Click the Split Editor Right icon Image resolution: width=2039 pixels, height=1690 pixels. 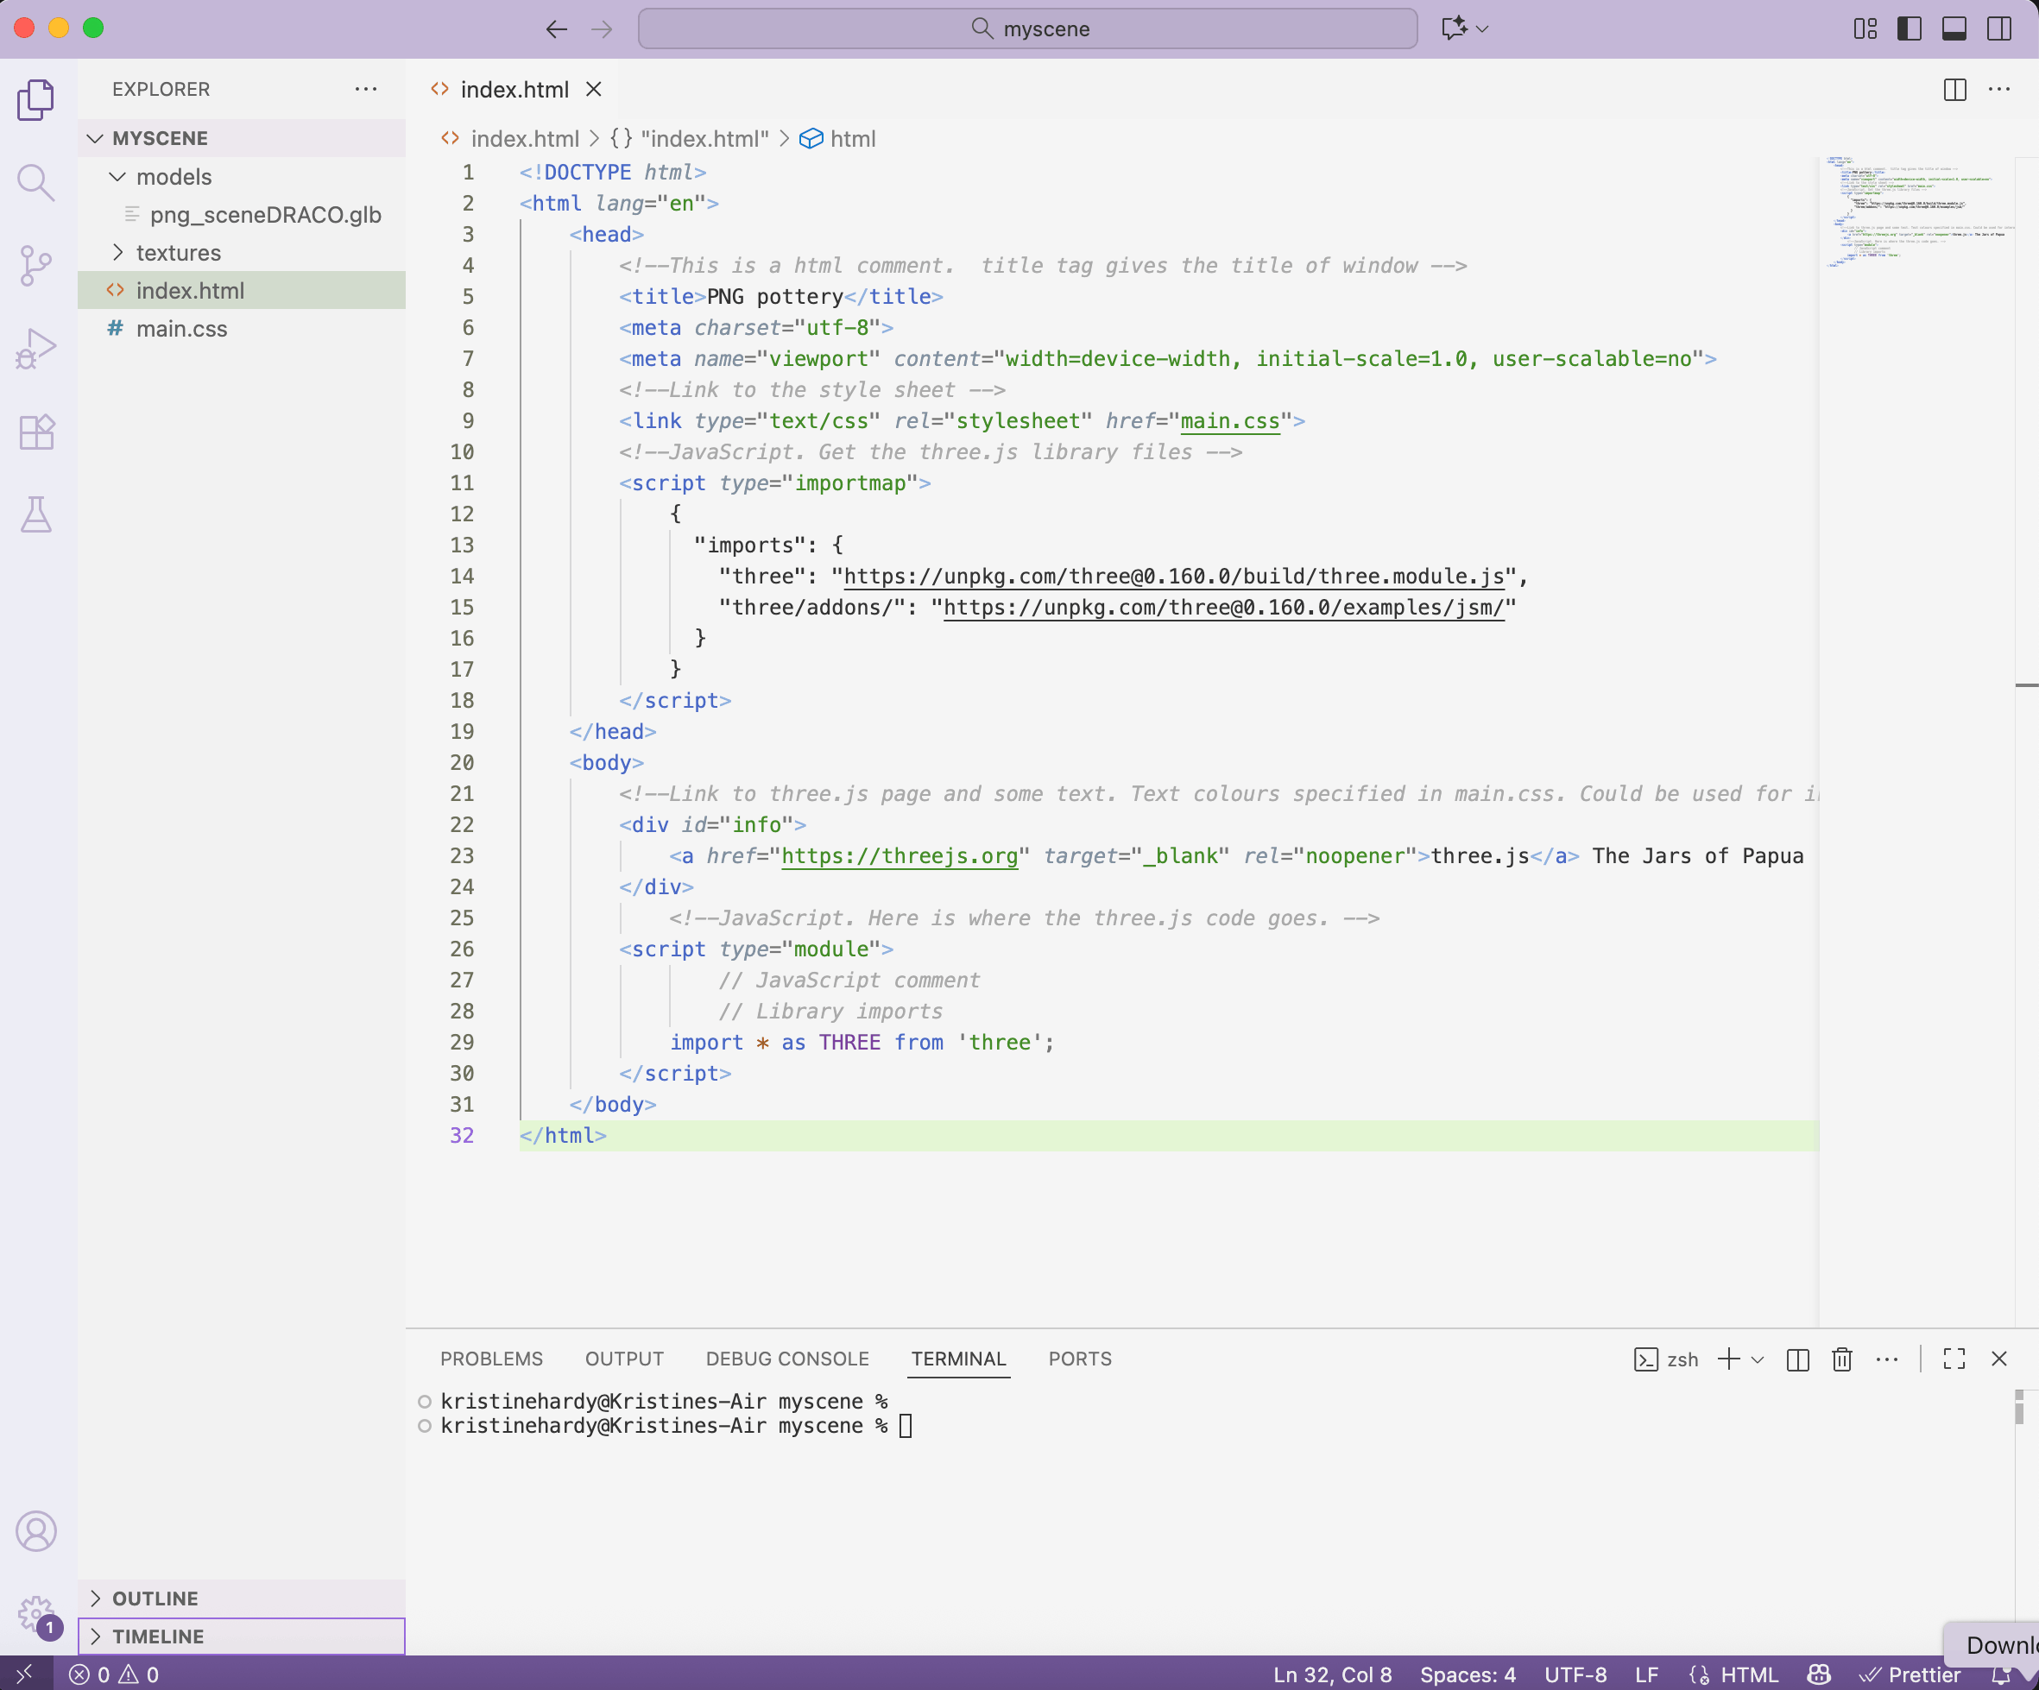(x=1954, y=89)
